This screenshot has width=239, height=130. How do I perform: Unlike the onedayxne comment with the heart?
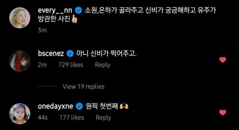pos(223,113)
